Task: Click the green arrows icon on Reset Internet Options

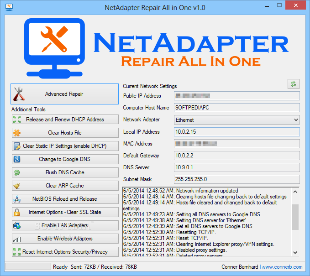Action: [x=17, y=252]
